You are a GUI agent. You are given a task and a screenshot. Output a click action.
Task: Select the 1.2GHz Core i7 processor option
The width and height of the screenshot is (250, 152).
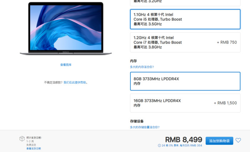pyautogui.click(x=185, y=42)
